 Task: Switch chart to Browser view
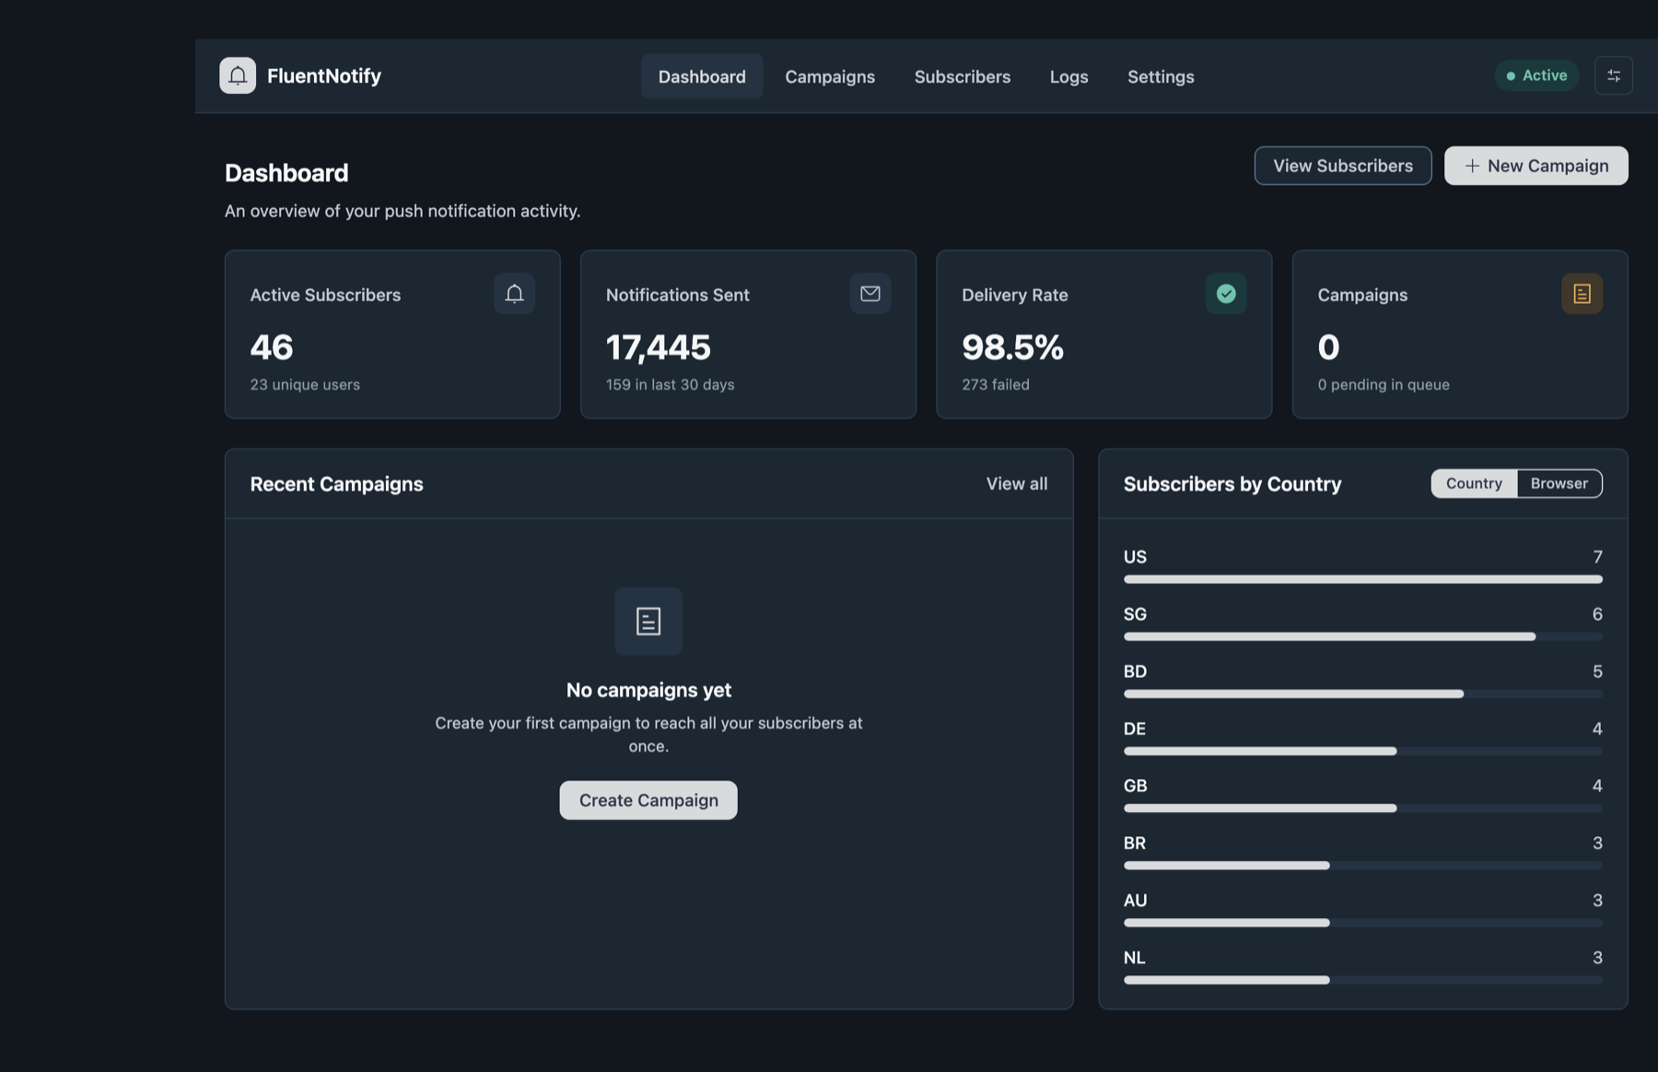pyautogui.click(x=1559, y=484)
